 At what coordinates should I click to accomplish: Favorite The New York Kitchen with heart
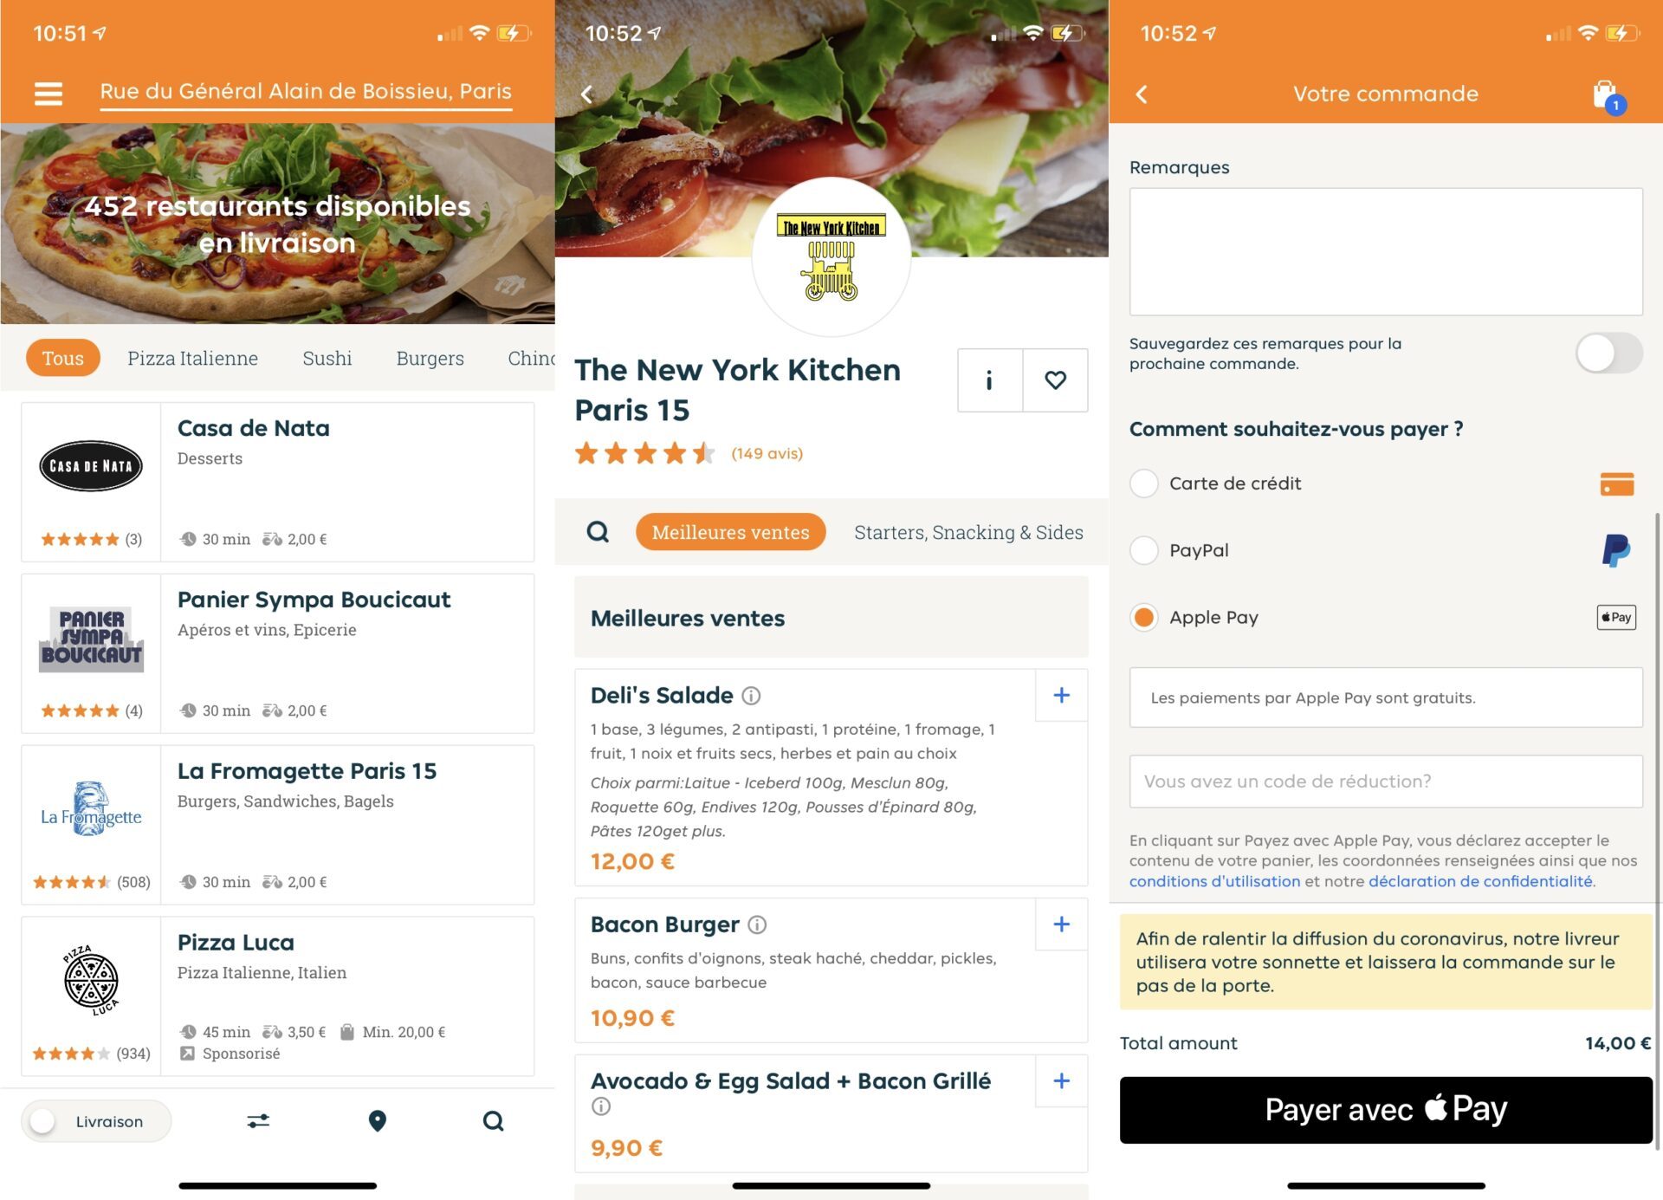[1055, 380]
